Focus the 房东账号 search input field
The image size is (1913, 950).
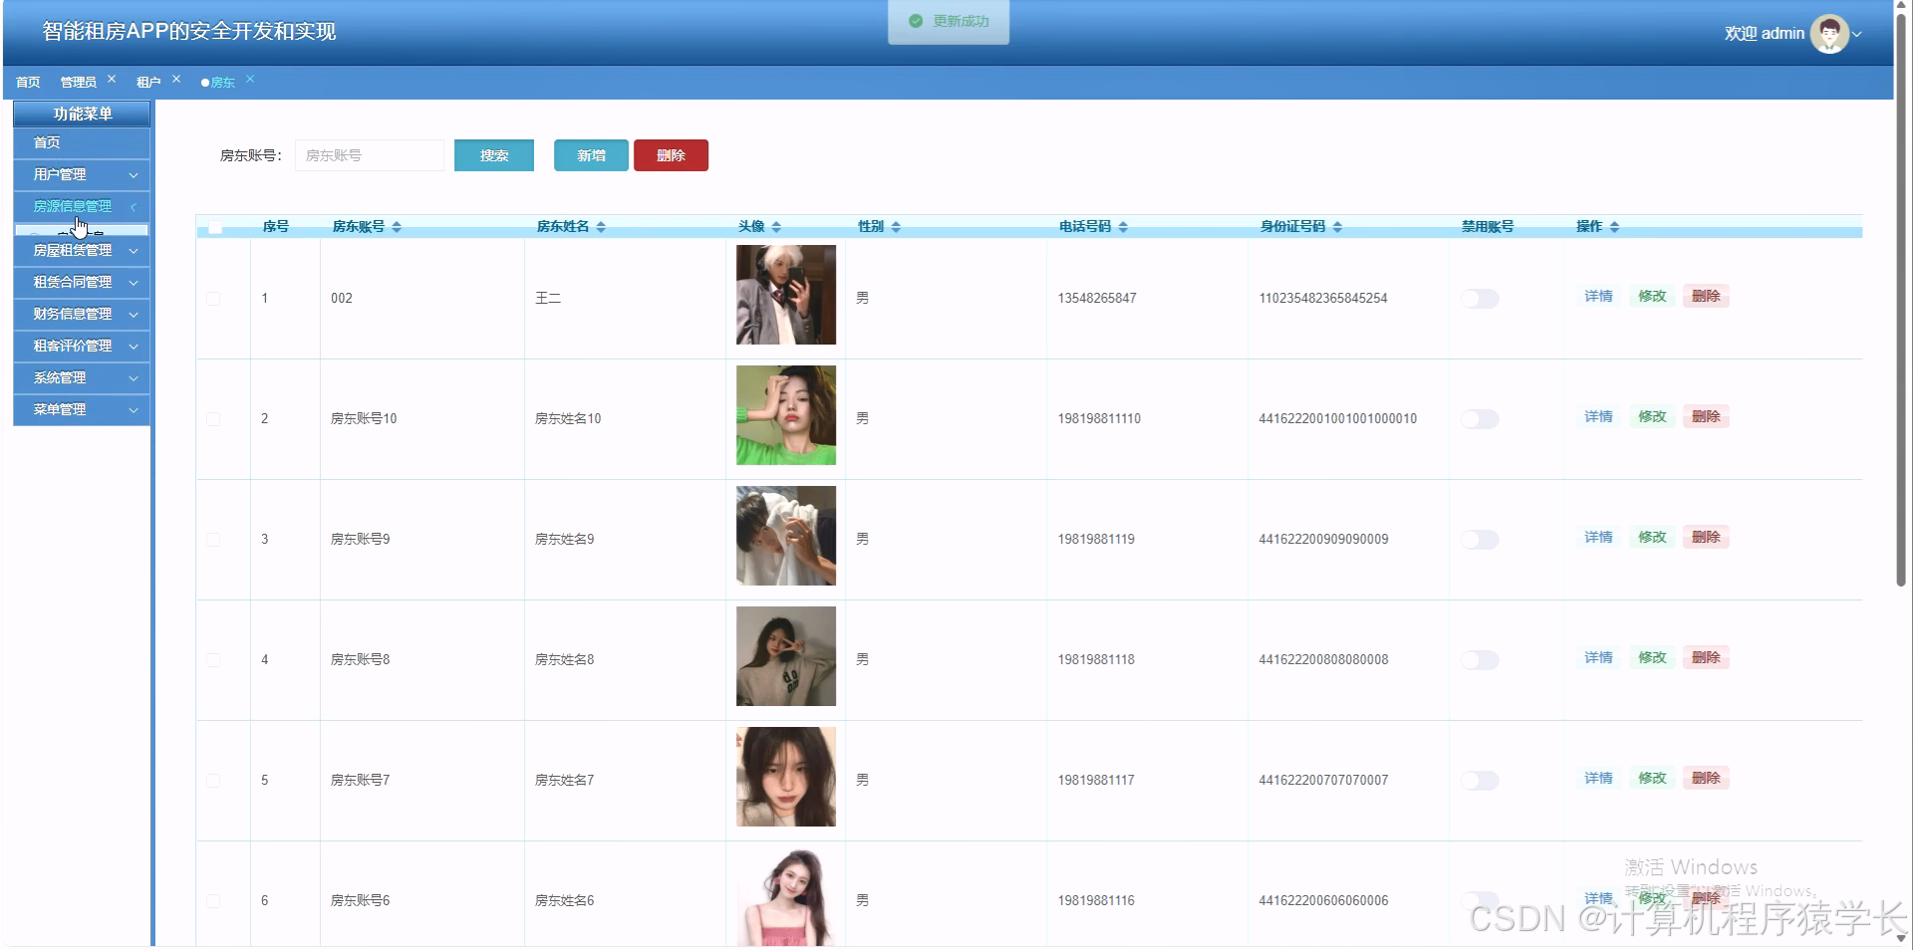[369, 155]
